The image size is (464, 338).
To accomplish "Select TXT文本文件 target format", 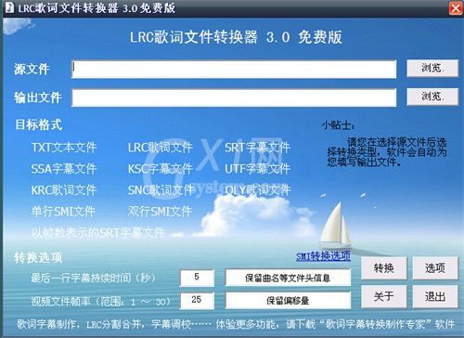I will pyautogui.click(x=64, y=148).
